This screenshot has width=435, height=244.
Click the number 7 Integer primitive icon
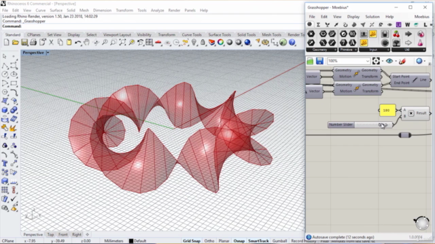point(343,43)
